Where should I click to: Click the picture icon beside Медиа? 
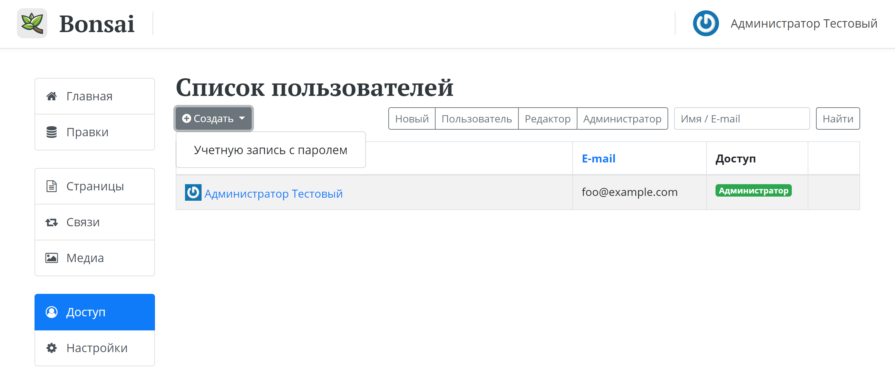51,258
